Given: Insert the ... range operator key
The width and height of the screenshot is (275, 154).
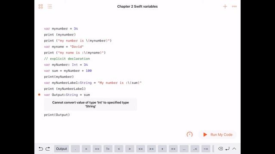Looking at the screenshot, I should (x=184, y=149).
